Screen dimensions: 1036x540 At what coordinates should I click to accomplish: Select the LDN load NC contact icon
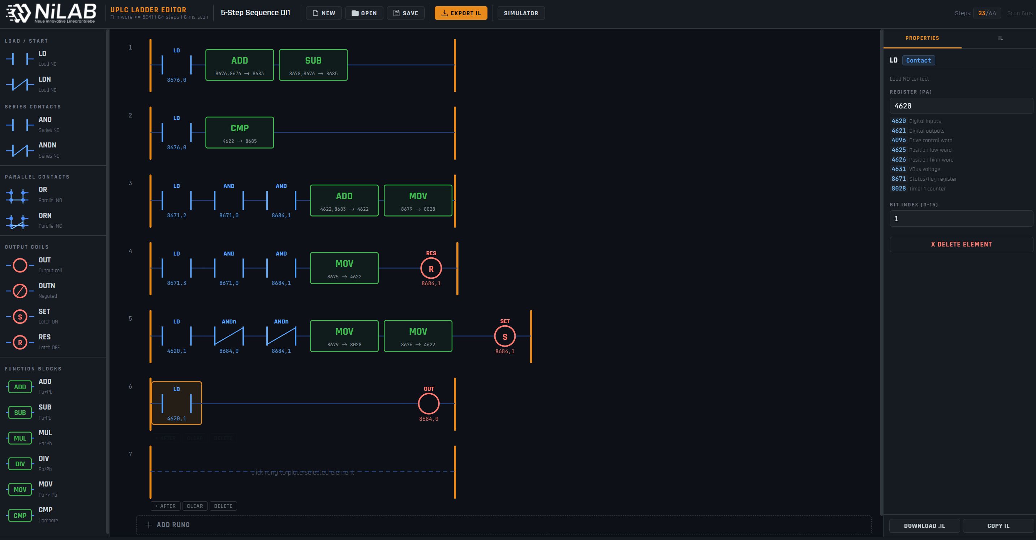(x=20, y=85)
